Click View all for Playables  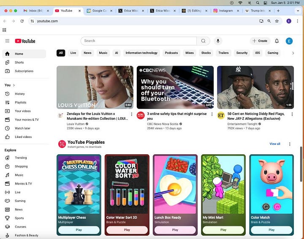[x=275, y=144]
